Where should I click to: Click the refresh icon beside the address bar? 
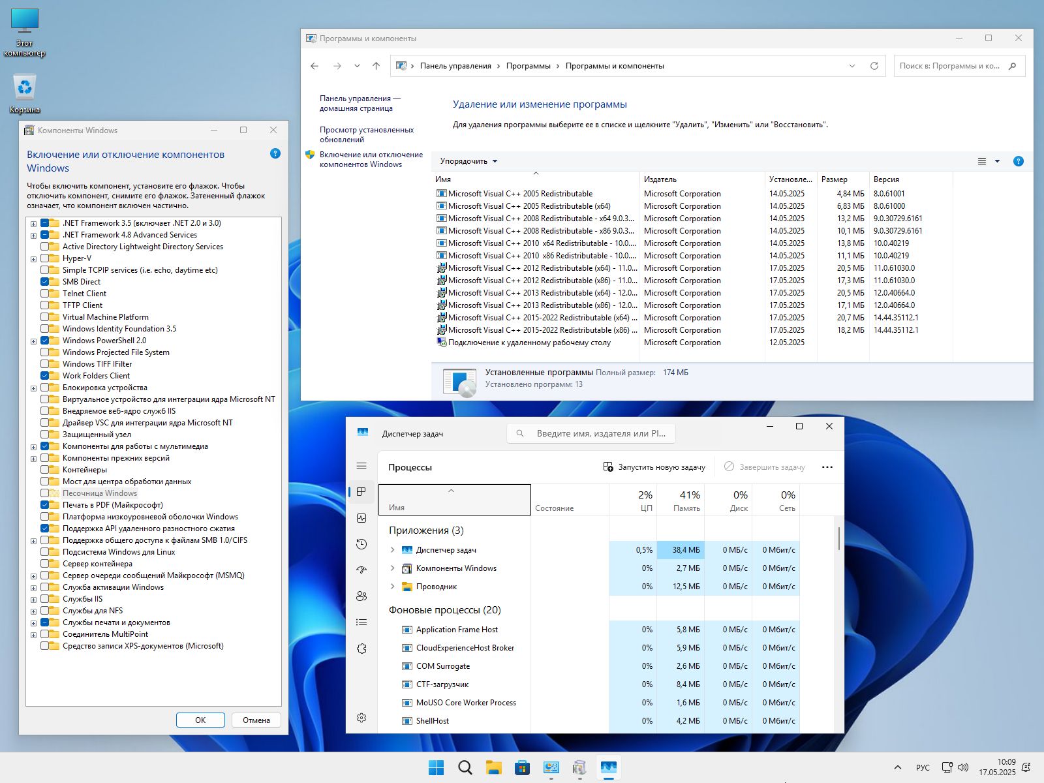tap(874, 66)
